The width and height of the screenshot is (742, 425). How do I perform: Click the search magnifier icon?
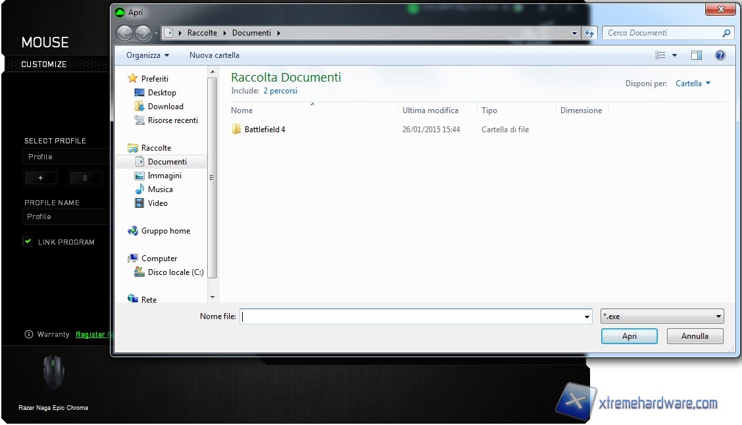[726, 33]
